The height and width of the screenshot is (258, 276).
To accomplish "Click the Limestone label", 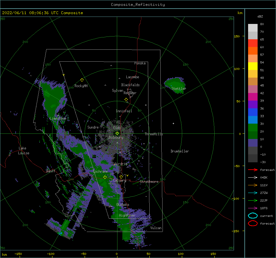I will point(58,118).
